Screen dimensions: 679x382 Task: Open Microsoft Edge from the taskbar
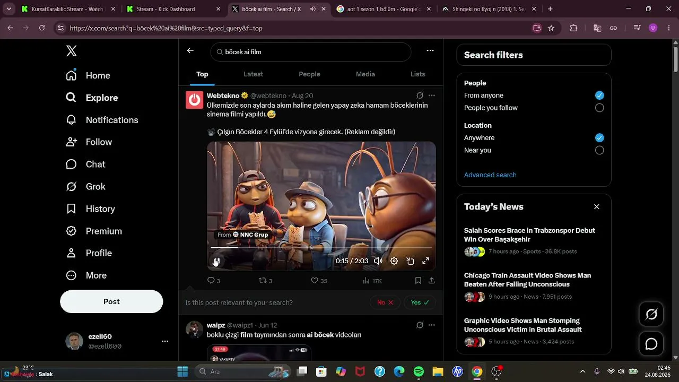[399, 372]
